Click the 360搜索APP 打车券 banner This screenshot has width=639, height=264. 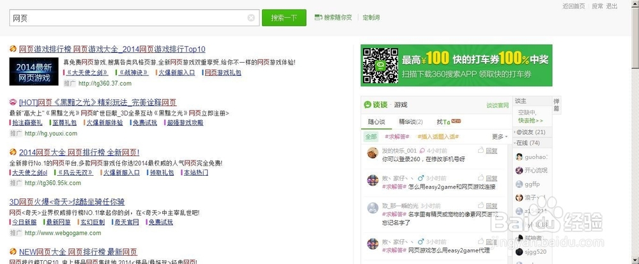456,65
